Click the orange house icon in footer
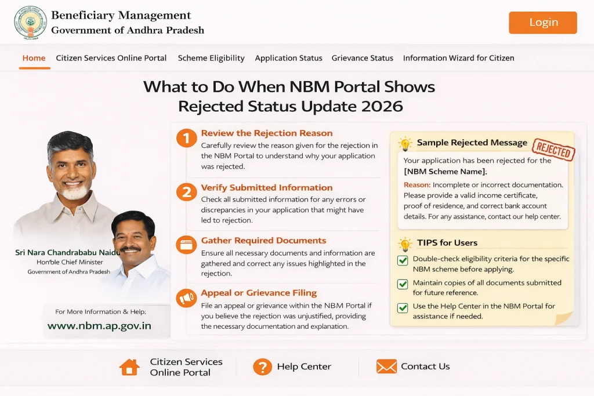The width and height of the screenshot is (594, 396). 129,367
